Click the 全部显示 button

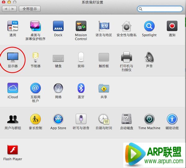coord(30,9)
